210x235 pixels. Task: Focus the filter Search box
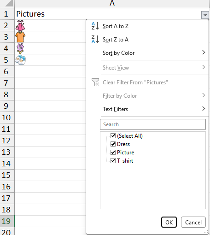(153, 124)
